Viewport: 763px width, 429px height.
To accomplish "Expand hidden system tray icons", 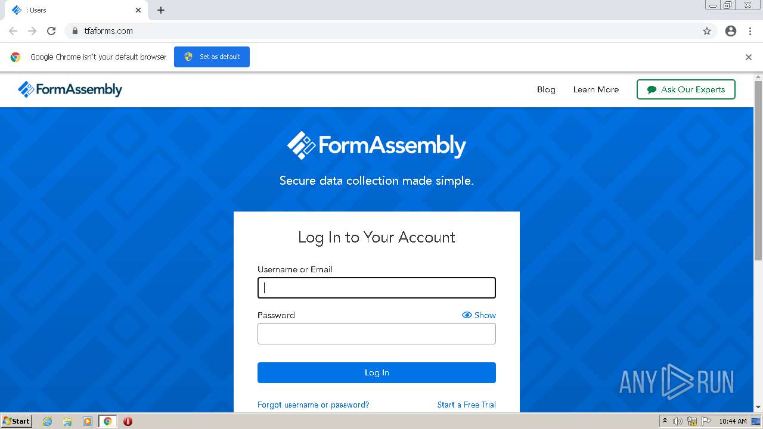I will tap(665, 421).
